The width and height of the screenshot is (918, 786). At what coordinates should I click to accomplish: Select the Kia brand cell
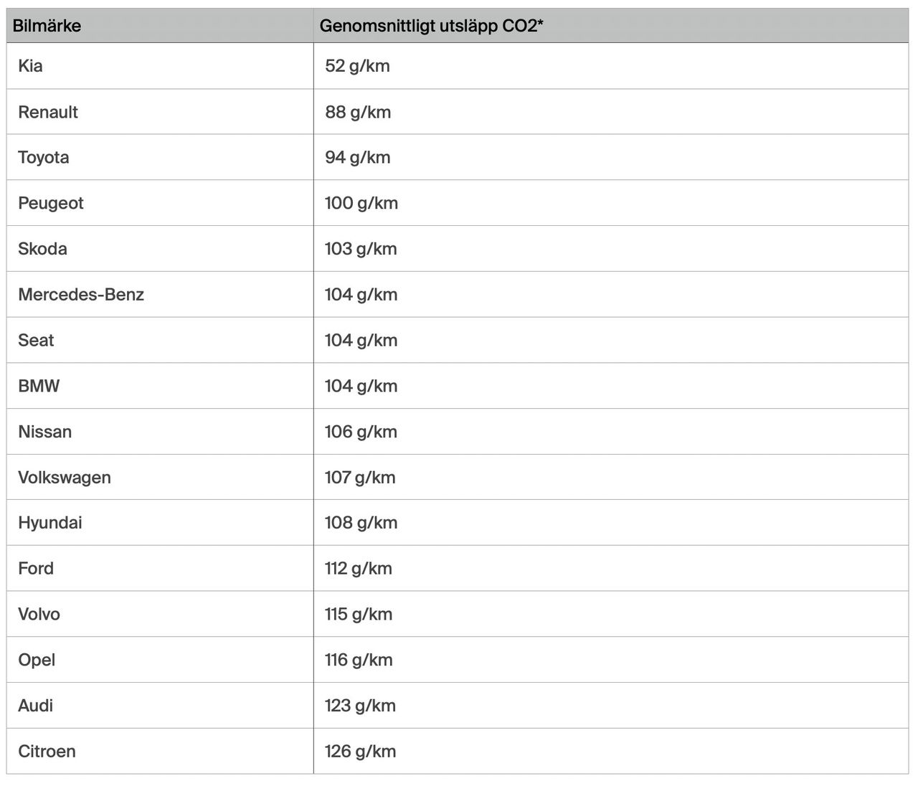click(x=30, y=66)
